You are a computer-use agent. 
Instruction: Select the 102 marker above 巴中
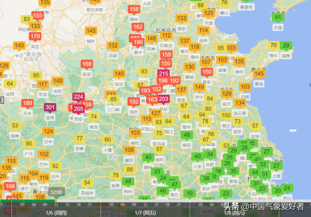tap(44, 154)
